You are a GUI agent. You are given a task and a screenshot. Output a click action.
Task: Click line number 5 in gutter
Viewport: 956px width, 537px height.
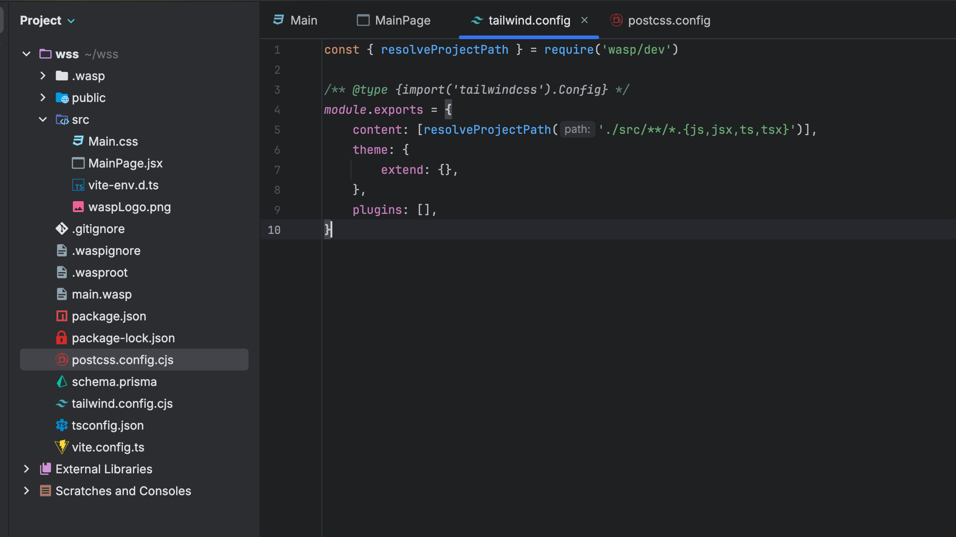[277, 130]
